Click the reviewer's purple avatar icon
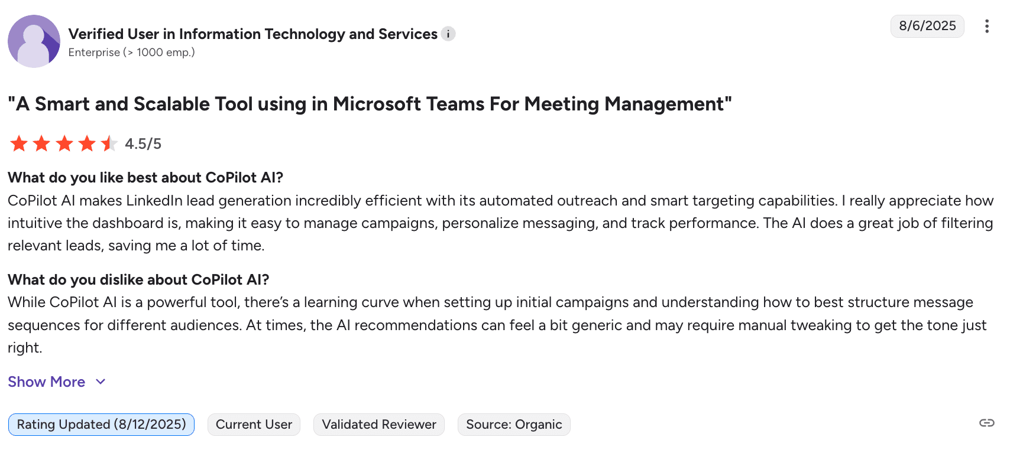This screenshot has width=1010, height=450. [x=34, y=41]
